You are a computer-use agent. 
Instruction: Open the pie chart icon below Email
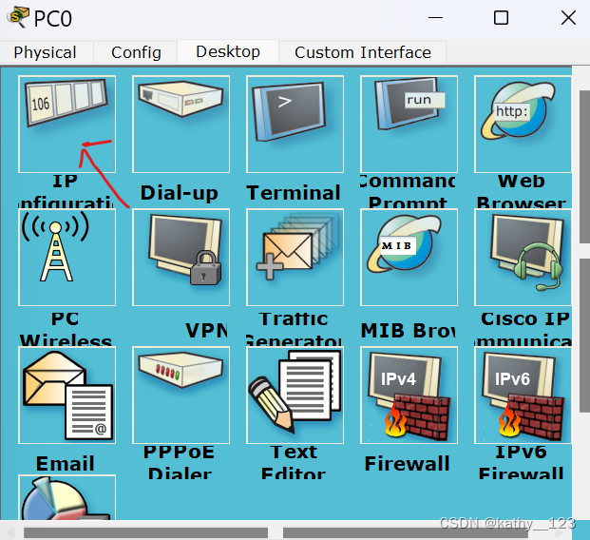[67, 498]
